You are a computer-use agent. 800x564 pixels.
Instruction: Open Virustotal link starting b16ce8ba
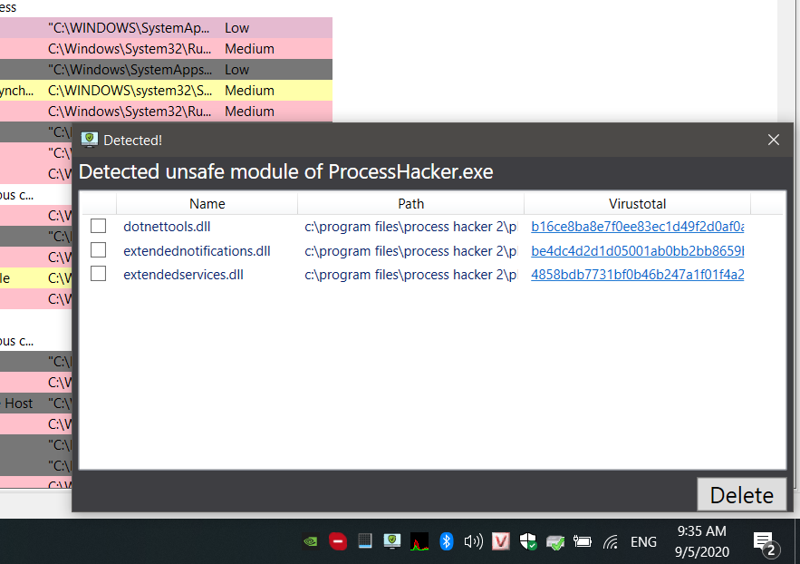[637, 227]
